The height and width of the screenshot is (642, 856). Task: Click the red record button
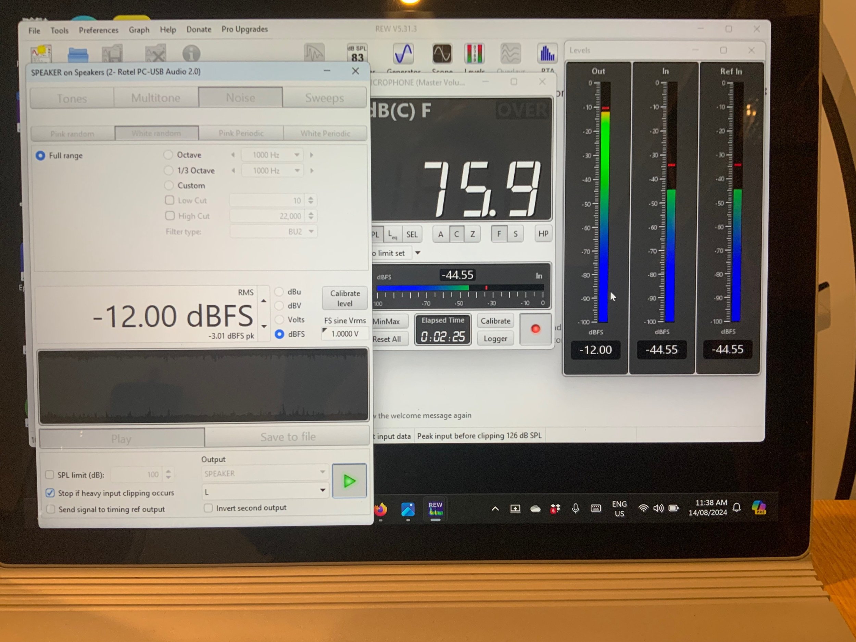pyautogui.click(x=535, y=329)
